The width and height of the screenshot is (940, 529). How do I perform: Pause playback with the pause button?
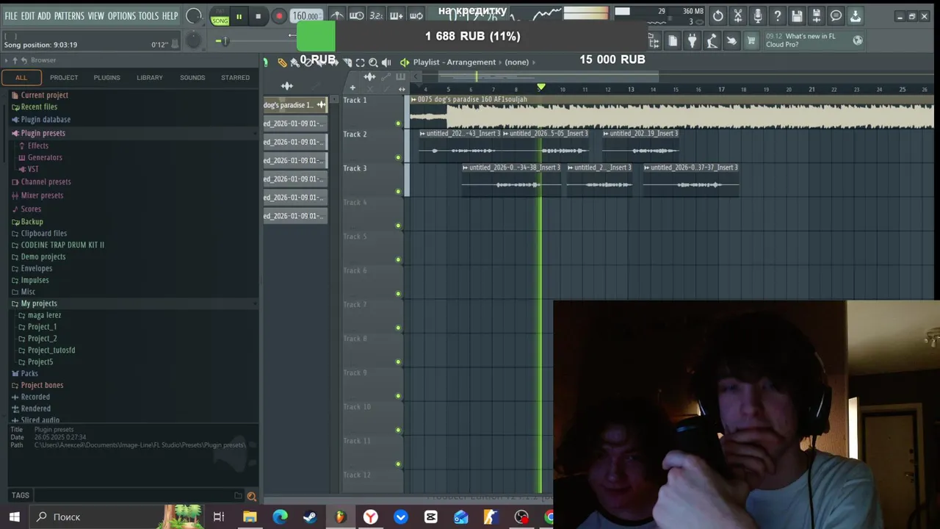[x=239, y=16]
